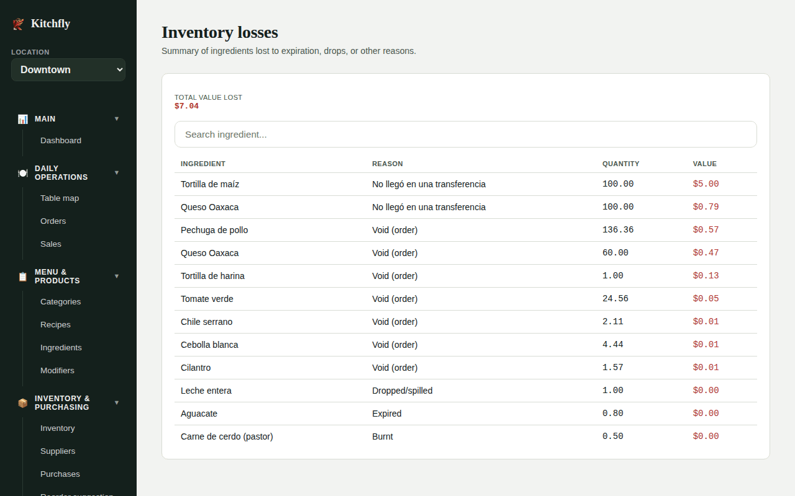This screenshot has height=496, width=795.
Task: Select the Tortilla de harina row name
Action: coord(212,276)
